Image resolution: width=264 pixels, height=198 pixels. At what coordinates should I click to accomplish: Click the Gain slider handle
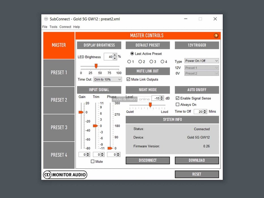(81, 112)
